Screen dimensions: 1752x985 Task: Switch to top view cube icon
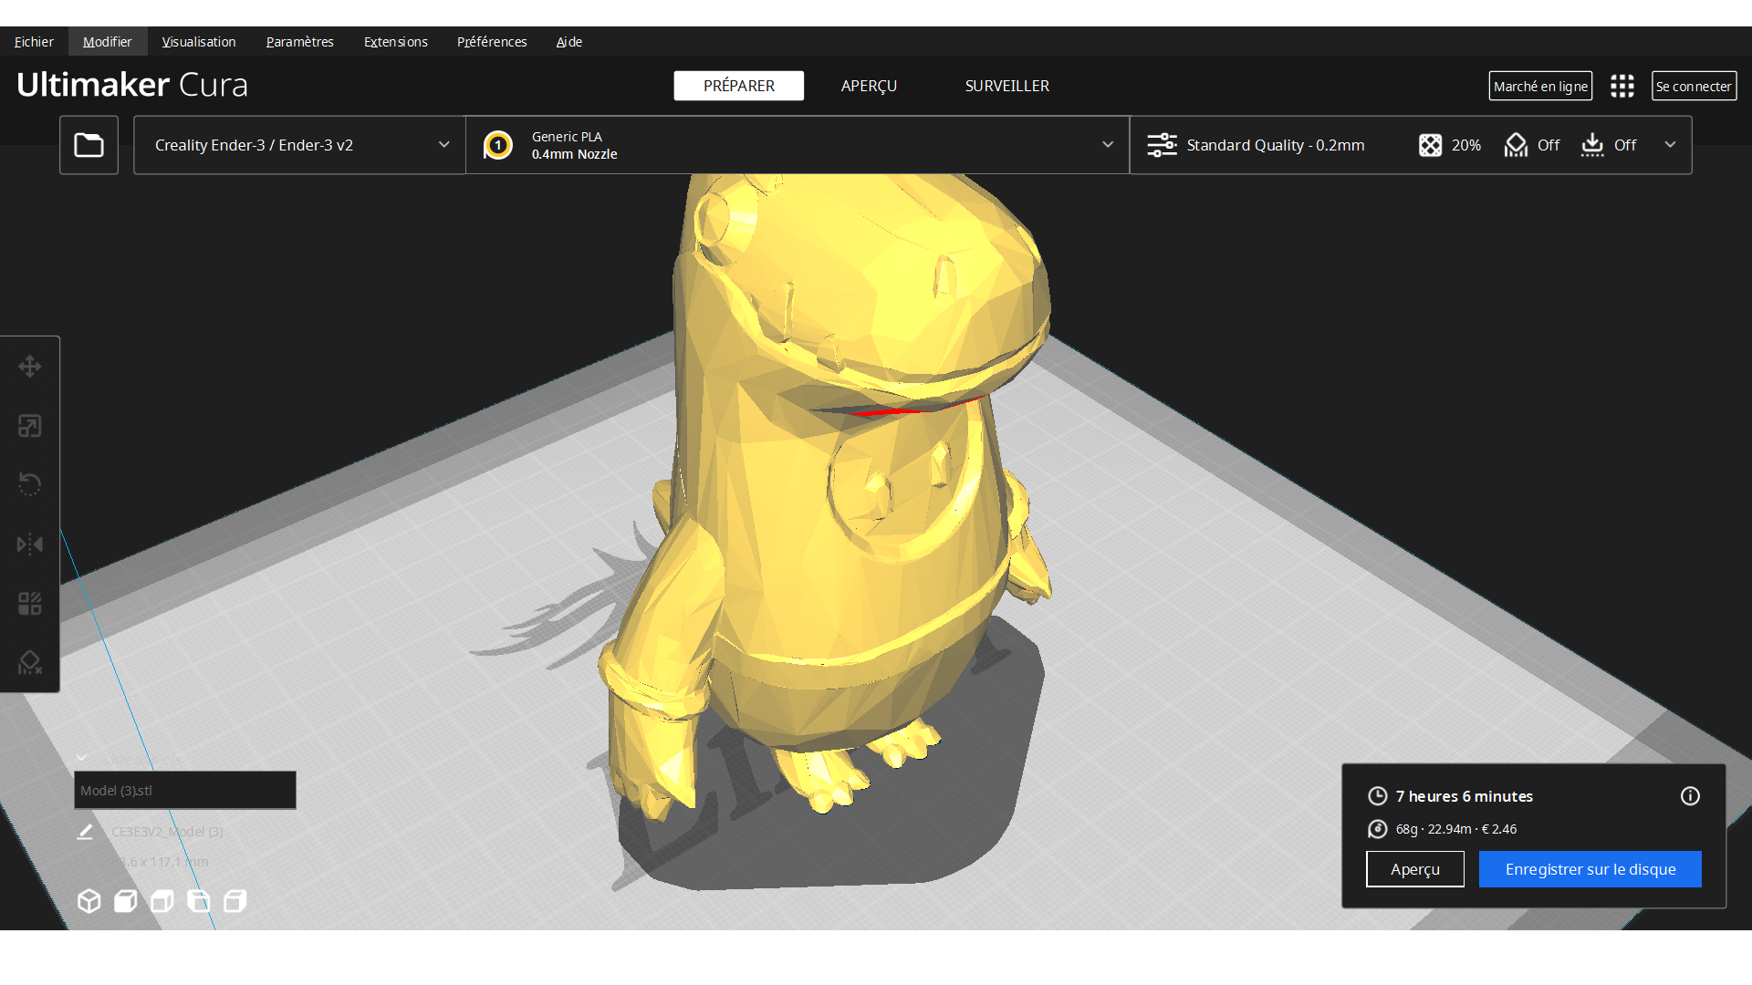[162, 901]
